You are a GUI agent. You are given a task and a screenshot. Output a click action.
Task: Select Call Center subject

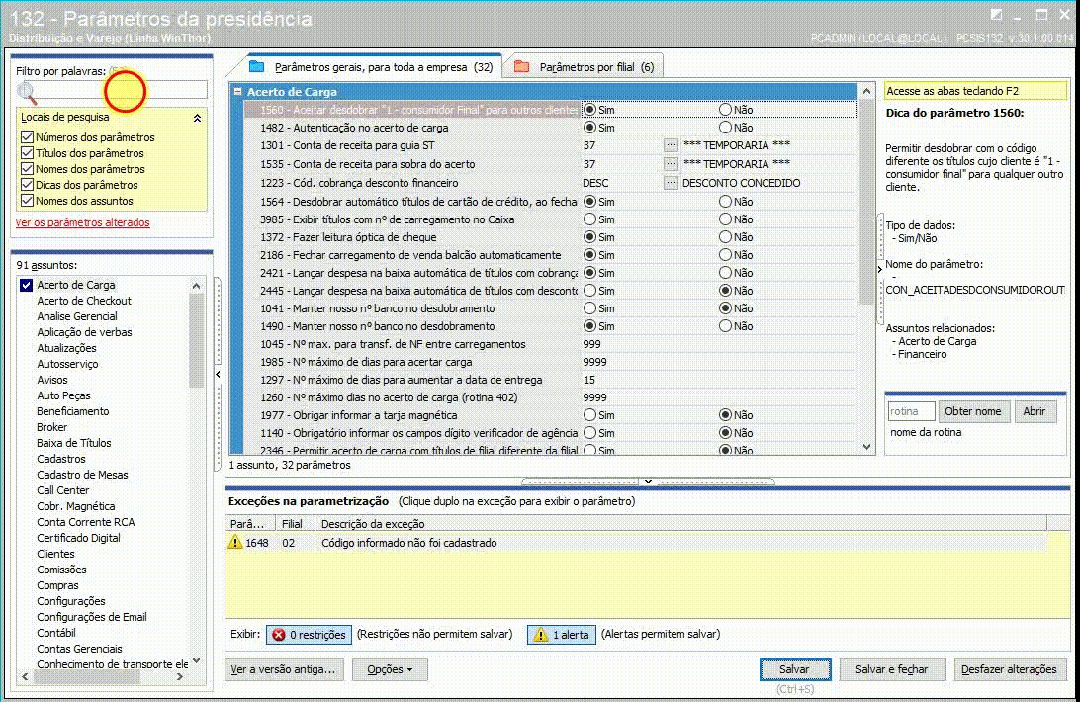pos(62,490)
